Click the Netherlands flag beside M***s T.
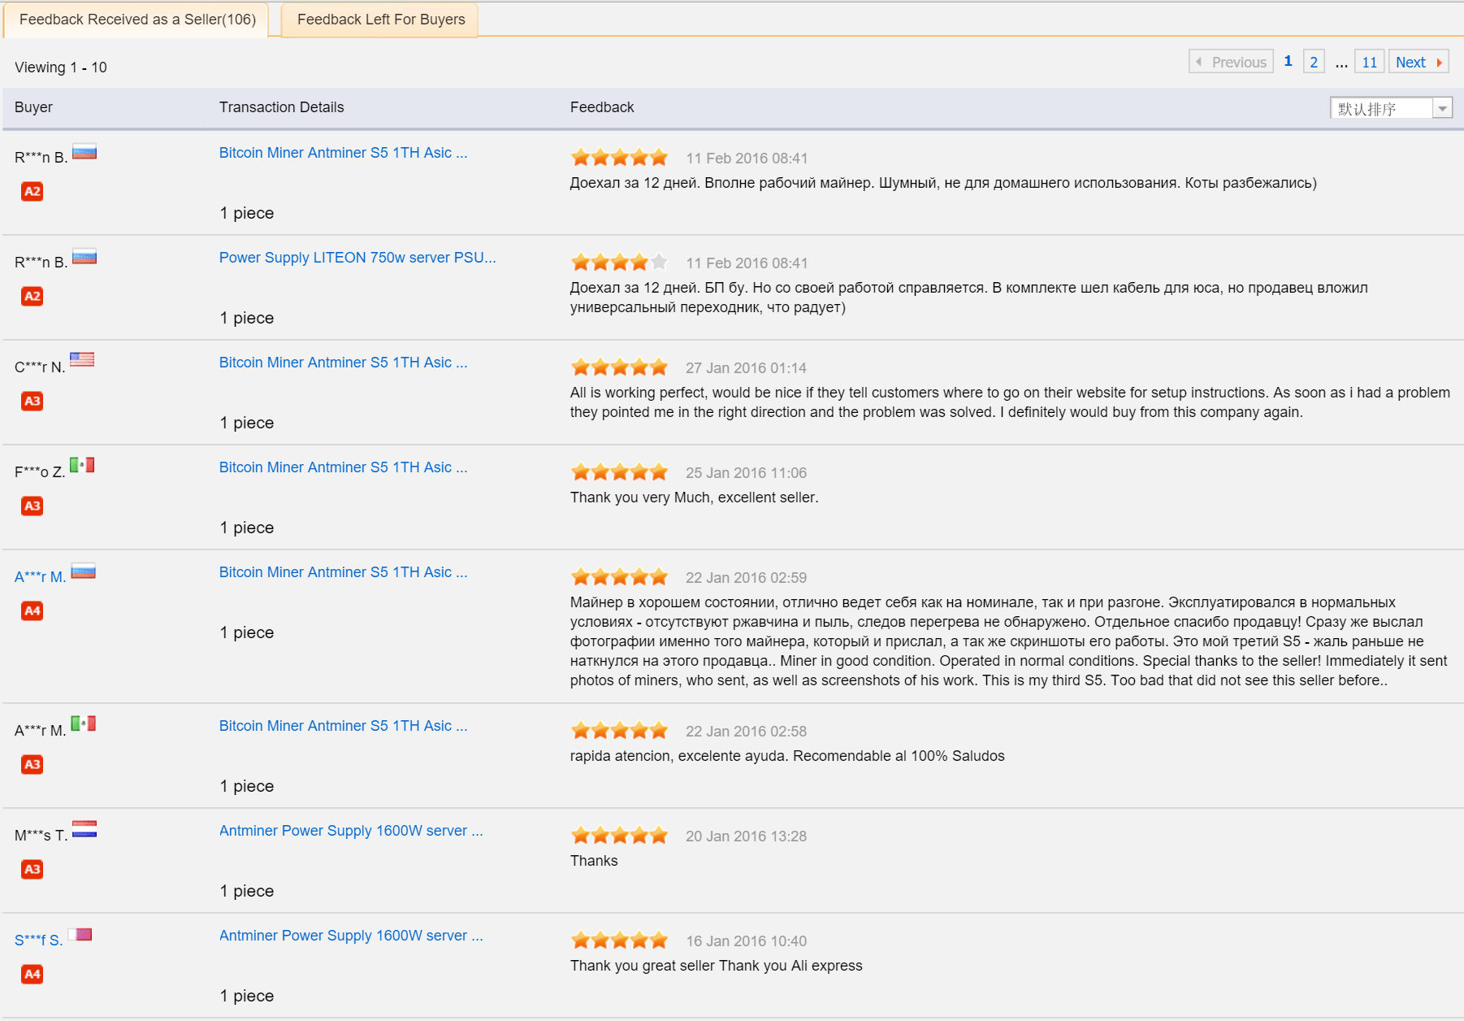The height and width of the screenshot is (1021, 1464). [x=84, y=829]
